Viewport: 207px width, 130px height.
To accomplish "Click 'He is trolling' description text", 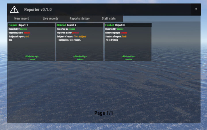I will click(x=112, y=40).
